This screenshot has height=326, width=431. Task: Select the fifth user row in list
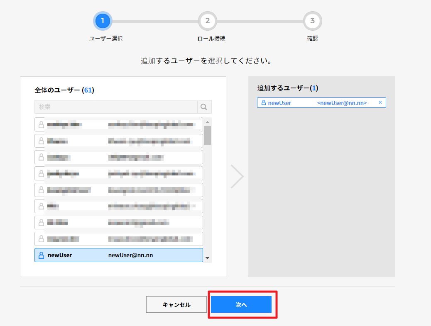(118, 190)
